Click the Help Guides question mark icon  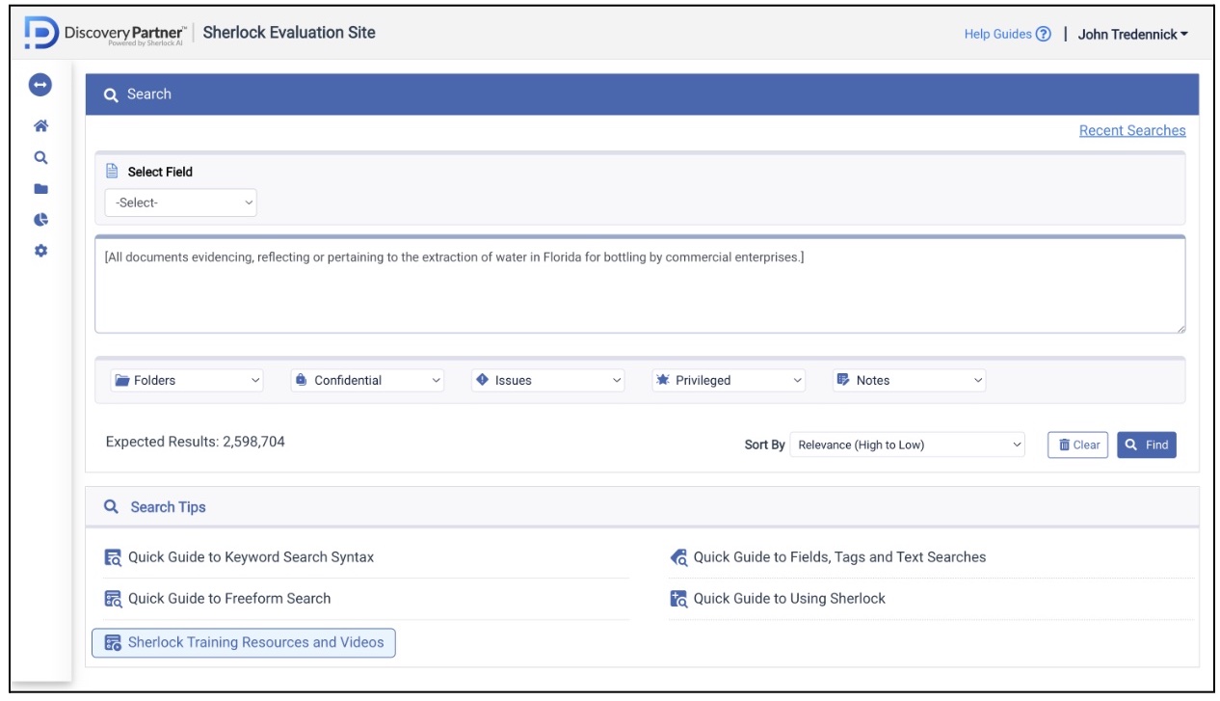tap(1043, 35)
